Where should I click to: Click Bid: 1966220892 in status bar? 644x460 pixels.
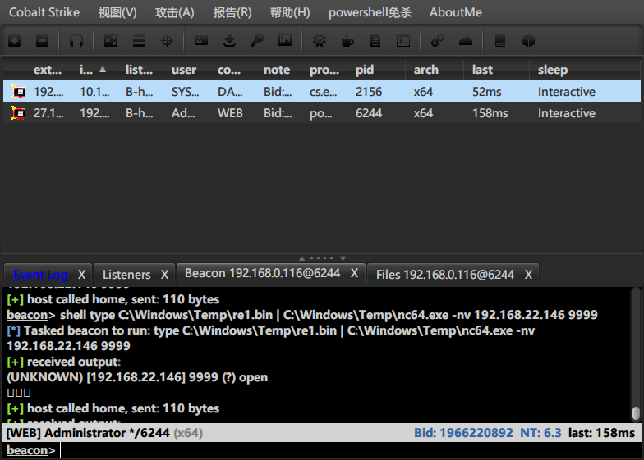[463, 433]
